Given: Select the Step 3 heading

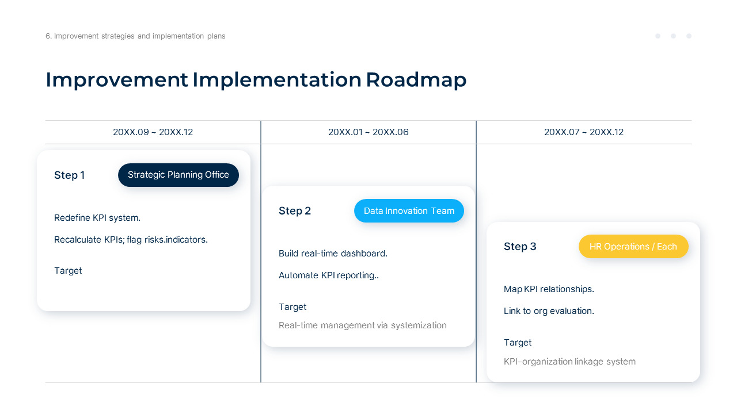Looking at the screenshot, I should pyautogui.click(x=520, y=247).
